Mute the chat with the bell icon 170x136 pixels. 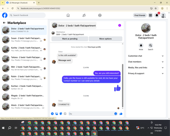coord(141,46)
